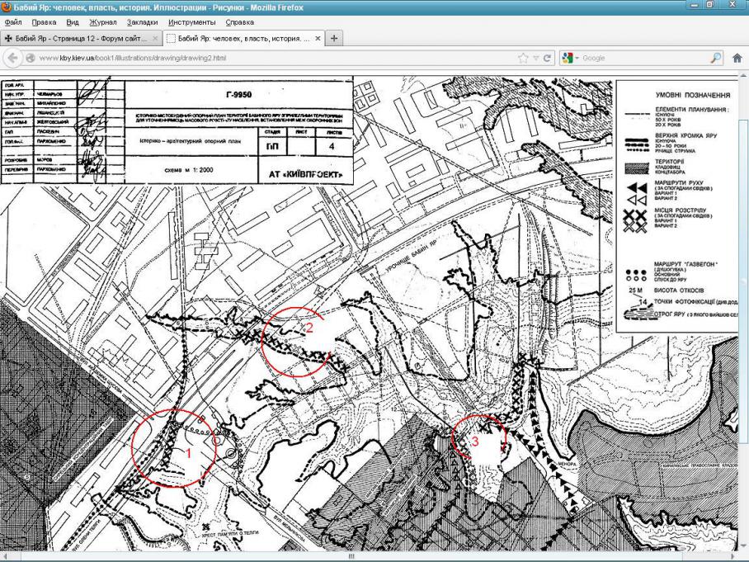Viewport: 749px width, 562px height.
Task: Reload the page with the refresh icon
Action: (x=546, y=59)
